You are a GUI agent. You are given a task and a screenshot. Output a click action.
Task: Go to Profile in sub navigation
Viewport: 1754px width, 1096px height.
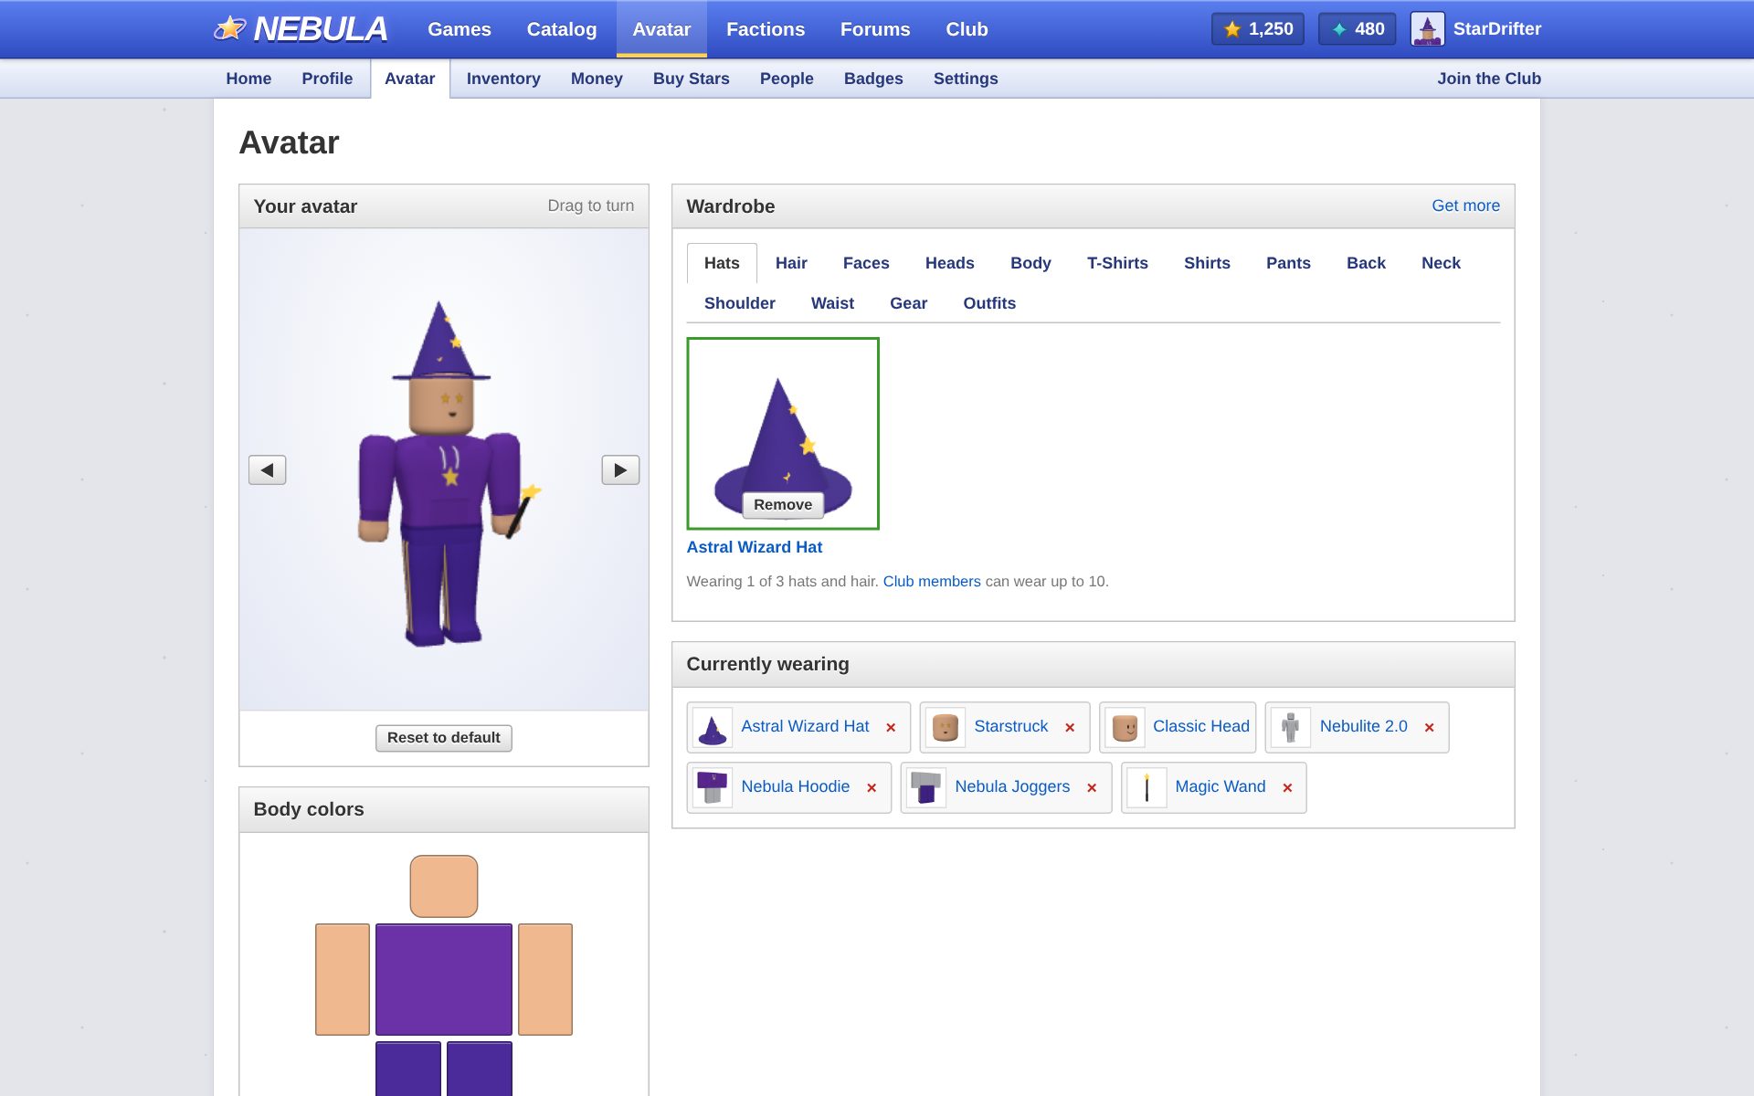327,79
